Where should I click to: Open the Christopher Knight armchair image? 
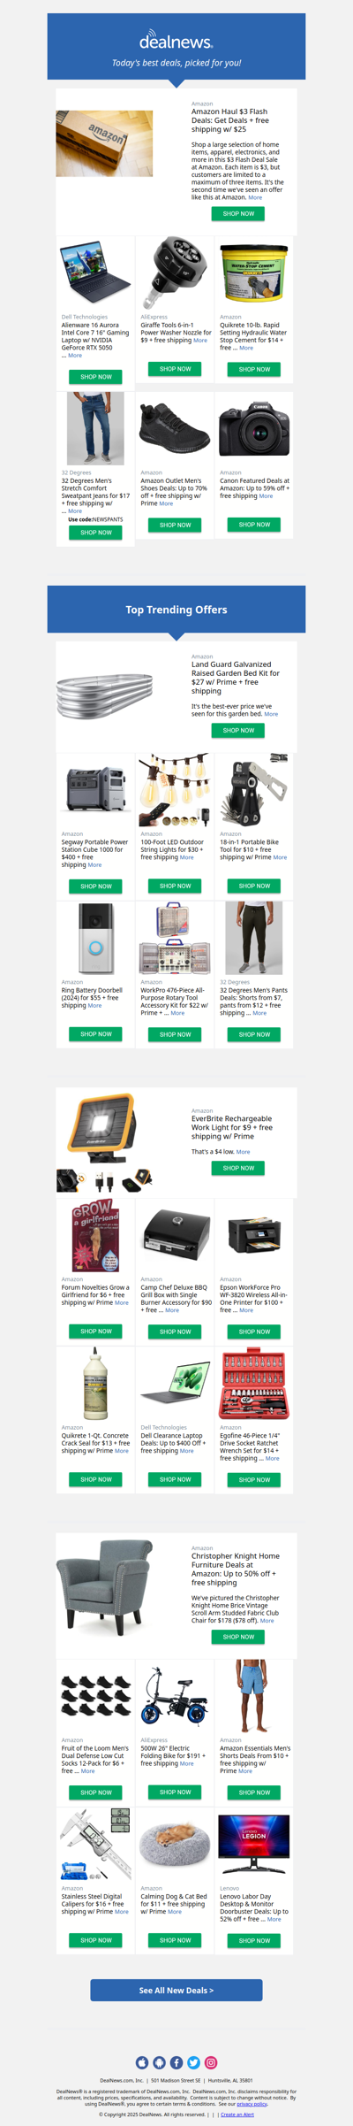pyautogui.click(x=104, y=1585)
